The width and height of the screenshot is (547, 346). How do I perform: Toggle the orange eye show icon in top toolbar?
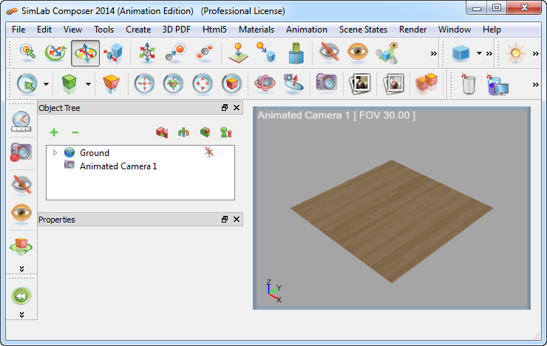358,52
